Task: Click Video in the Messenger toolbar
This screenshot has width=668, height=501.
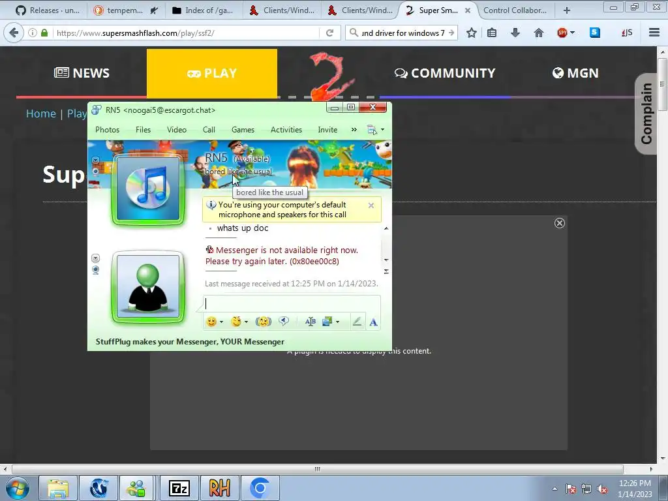Action: tap(176, 130)
